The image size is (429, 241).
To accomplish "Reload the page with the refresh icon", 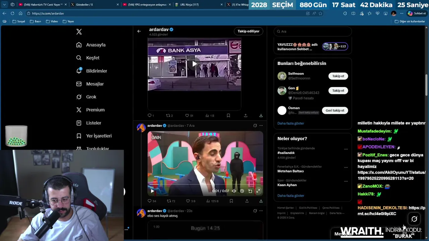I will (12, 13).
